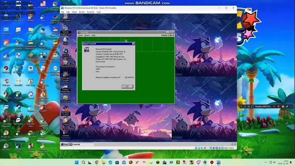Image resolution: width=295 pixels, height=166 pixels.
Task: Click the NT Start button in the VM
Action: pos(65,144)
